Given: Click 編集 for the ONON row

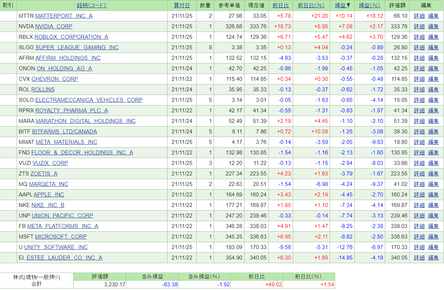Looking at the screenshot, I should [433, 69].
